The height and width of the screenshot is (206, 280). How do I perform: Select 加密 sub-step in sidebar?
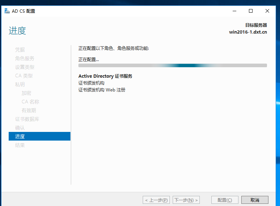click(x=26, y=93)
